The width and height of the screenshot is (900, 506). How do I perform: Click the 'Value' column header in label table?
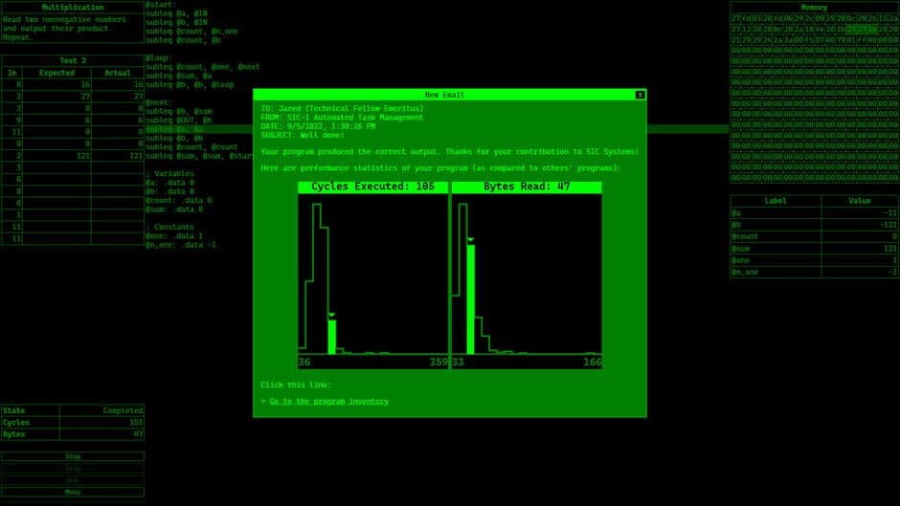859,201
